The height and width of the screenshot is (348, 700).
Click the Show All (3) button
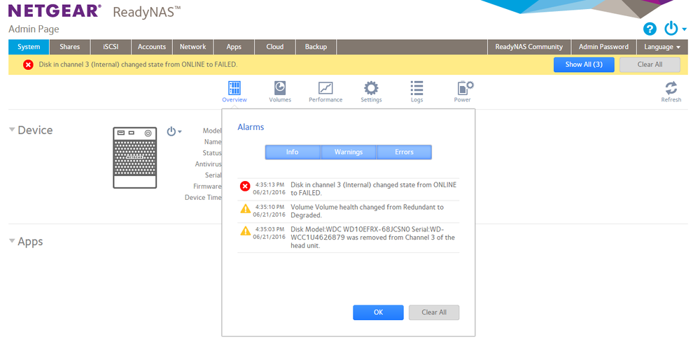[x=584, y=64]
